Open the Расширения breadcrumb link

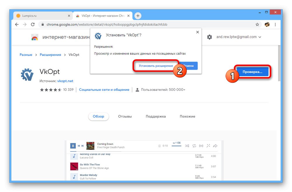[50, 55]
